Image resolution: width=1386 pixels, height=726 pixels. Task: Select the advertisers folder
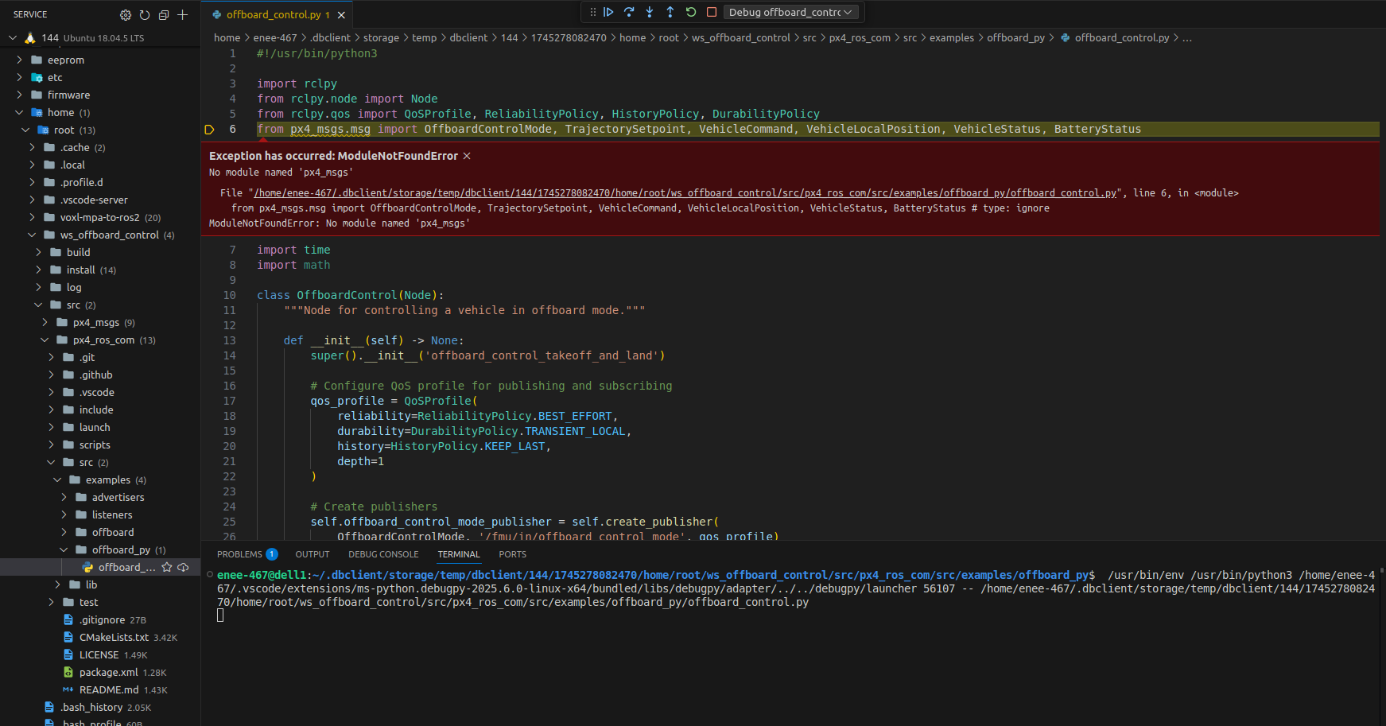pyautogui.click(x=118, y=497)
